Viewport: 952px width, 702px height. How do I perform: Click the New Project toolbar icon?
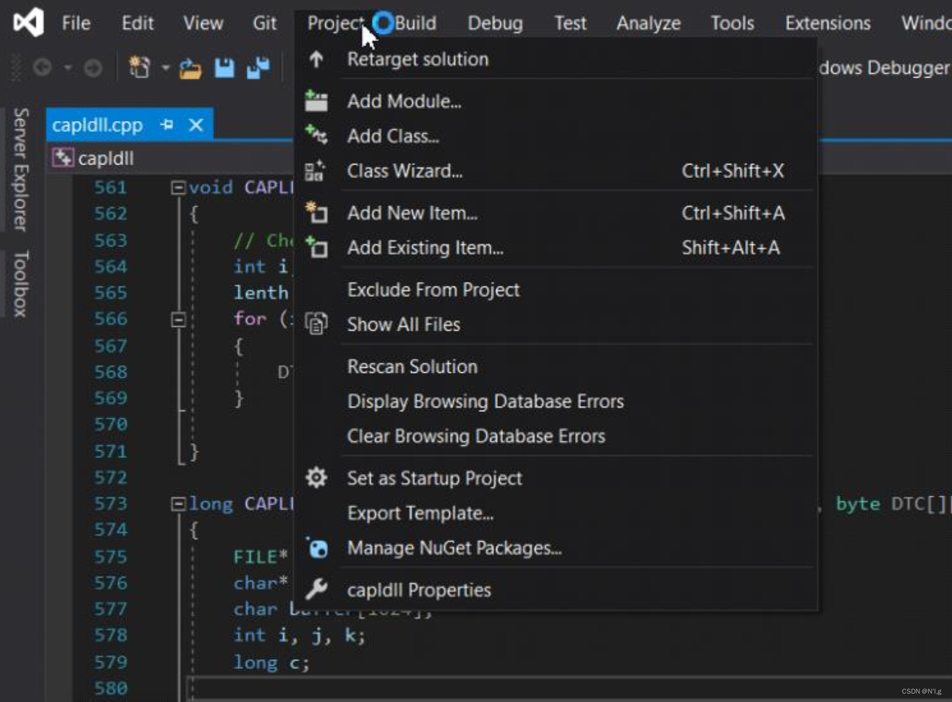coord(139,67)
